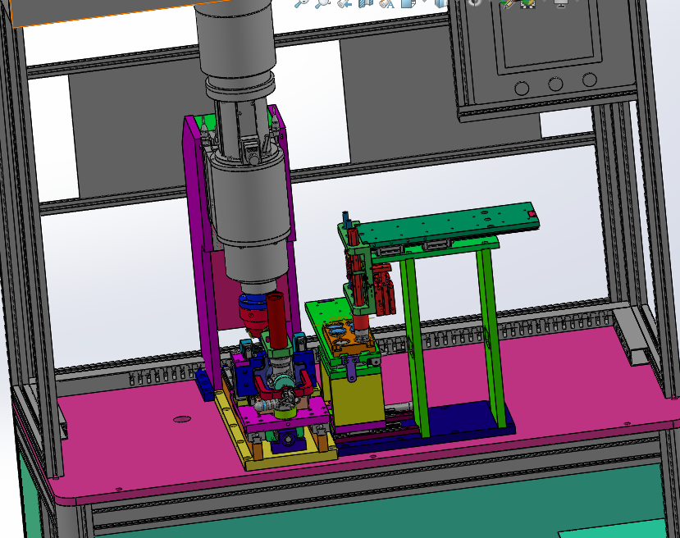This screenshot has width=680, height=538.
Task: Open Dynamic Annotation Views
Action: pos(386,3)
